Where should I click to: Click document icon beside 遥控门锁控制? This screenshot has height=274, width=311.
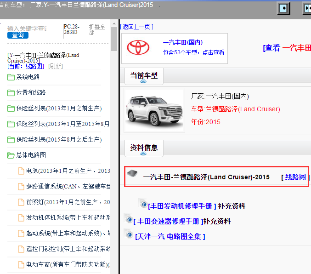click(x=21, y=249)
